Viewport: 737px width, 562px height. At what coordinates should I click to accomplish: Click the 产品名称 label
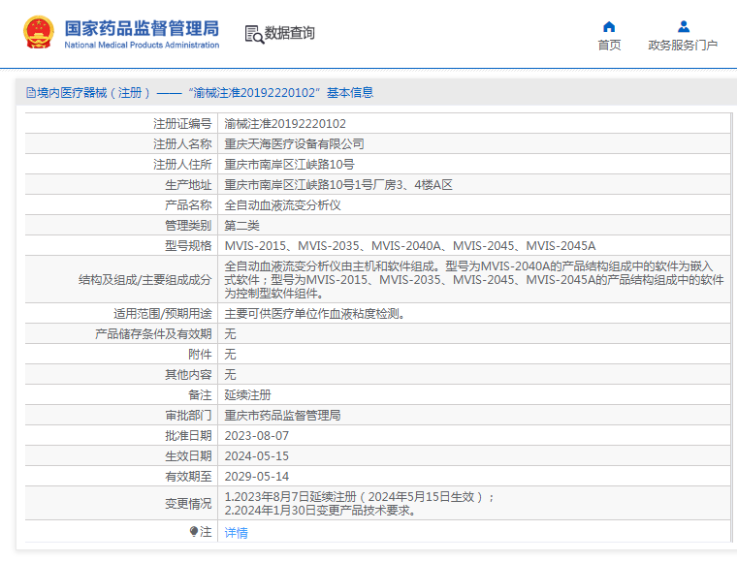click(x=188, y=205)
